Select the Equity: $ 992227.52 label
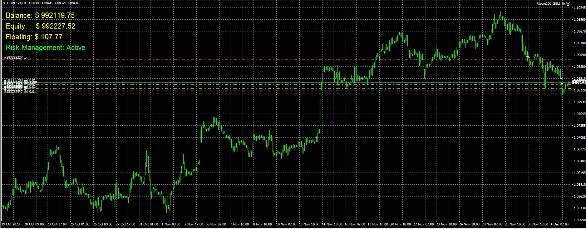The width and height of the screenshot is (586, 229). coord(40,26)
